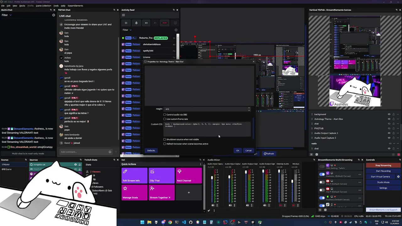402x226 pixels.
Task: Add source with plus in canvas panel
Action: [x=312, y=154]
